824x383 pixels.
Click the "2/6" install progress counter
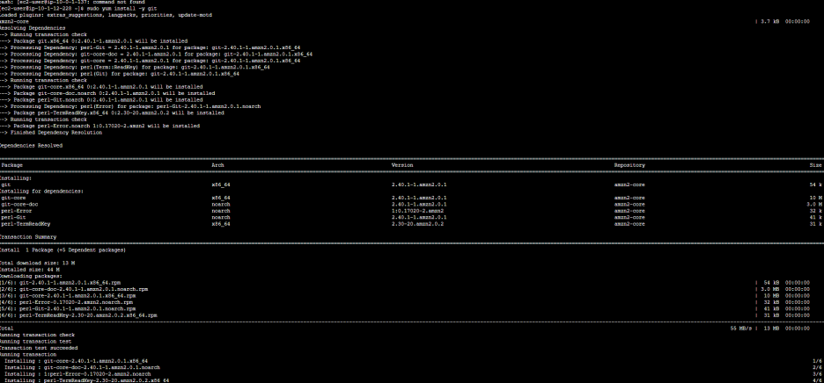[817, 367]
